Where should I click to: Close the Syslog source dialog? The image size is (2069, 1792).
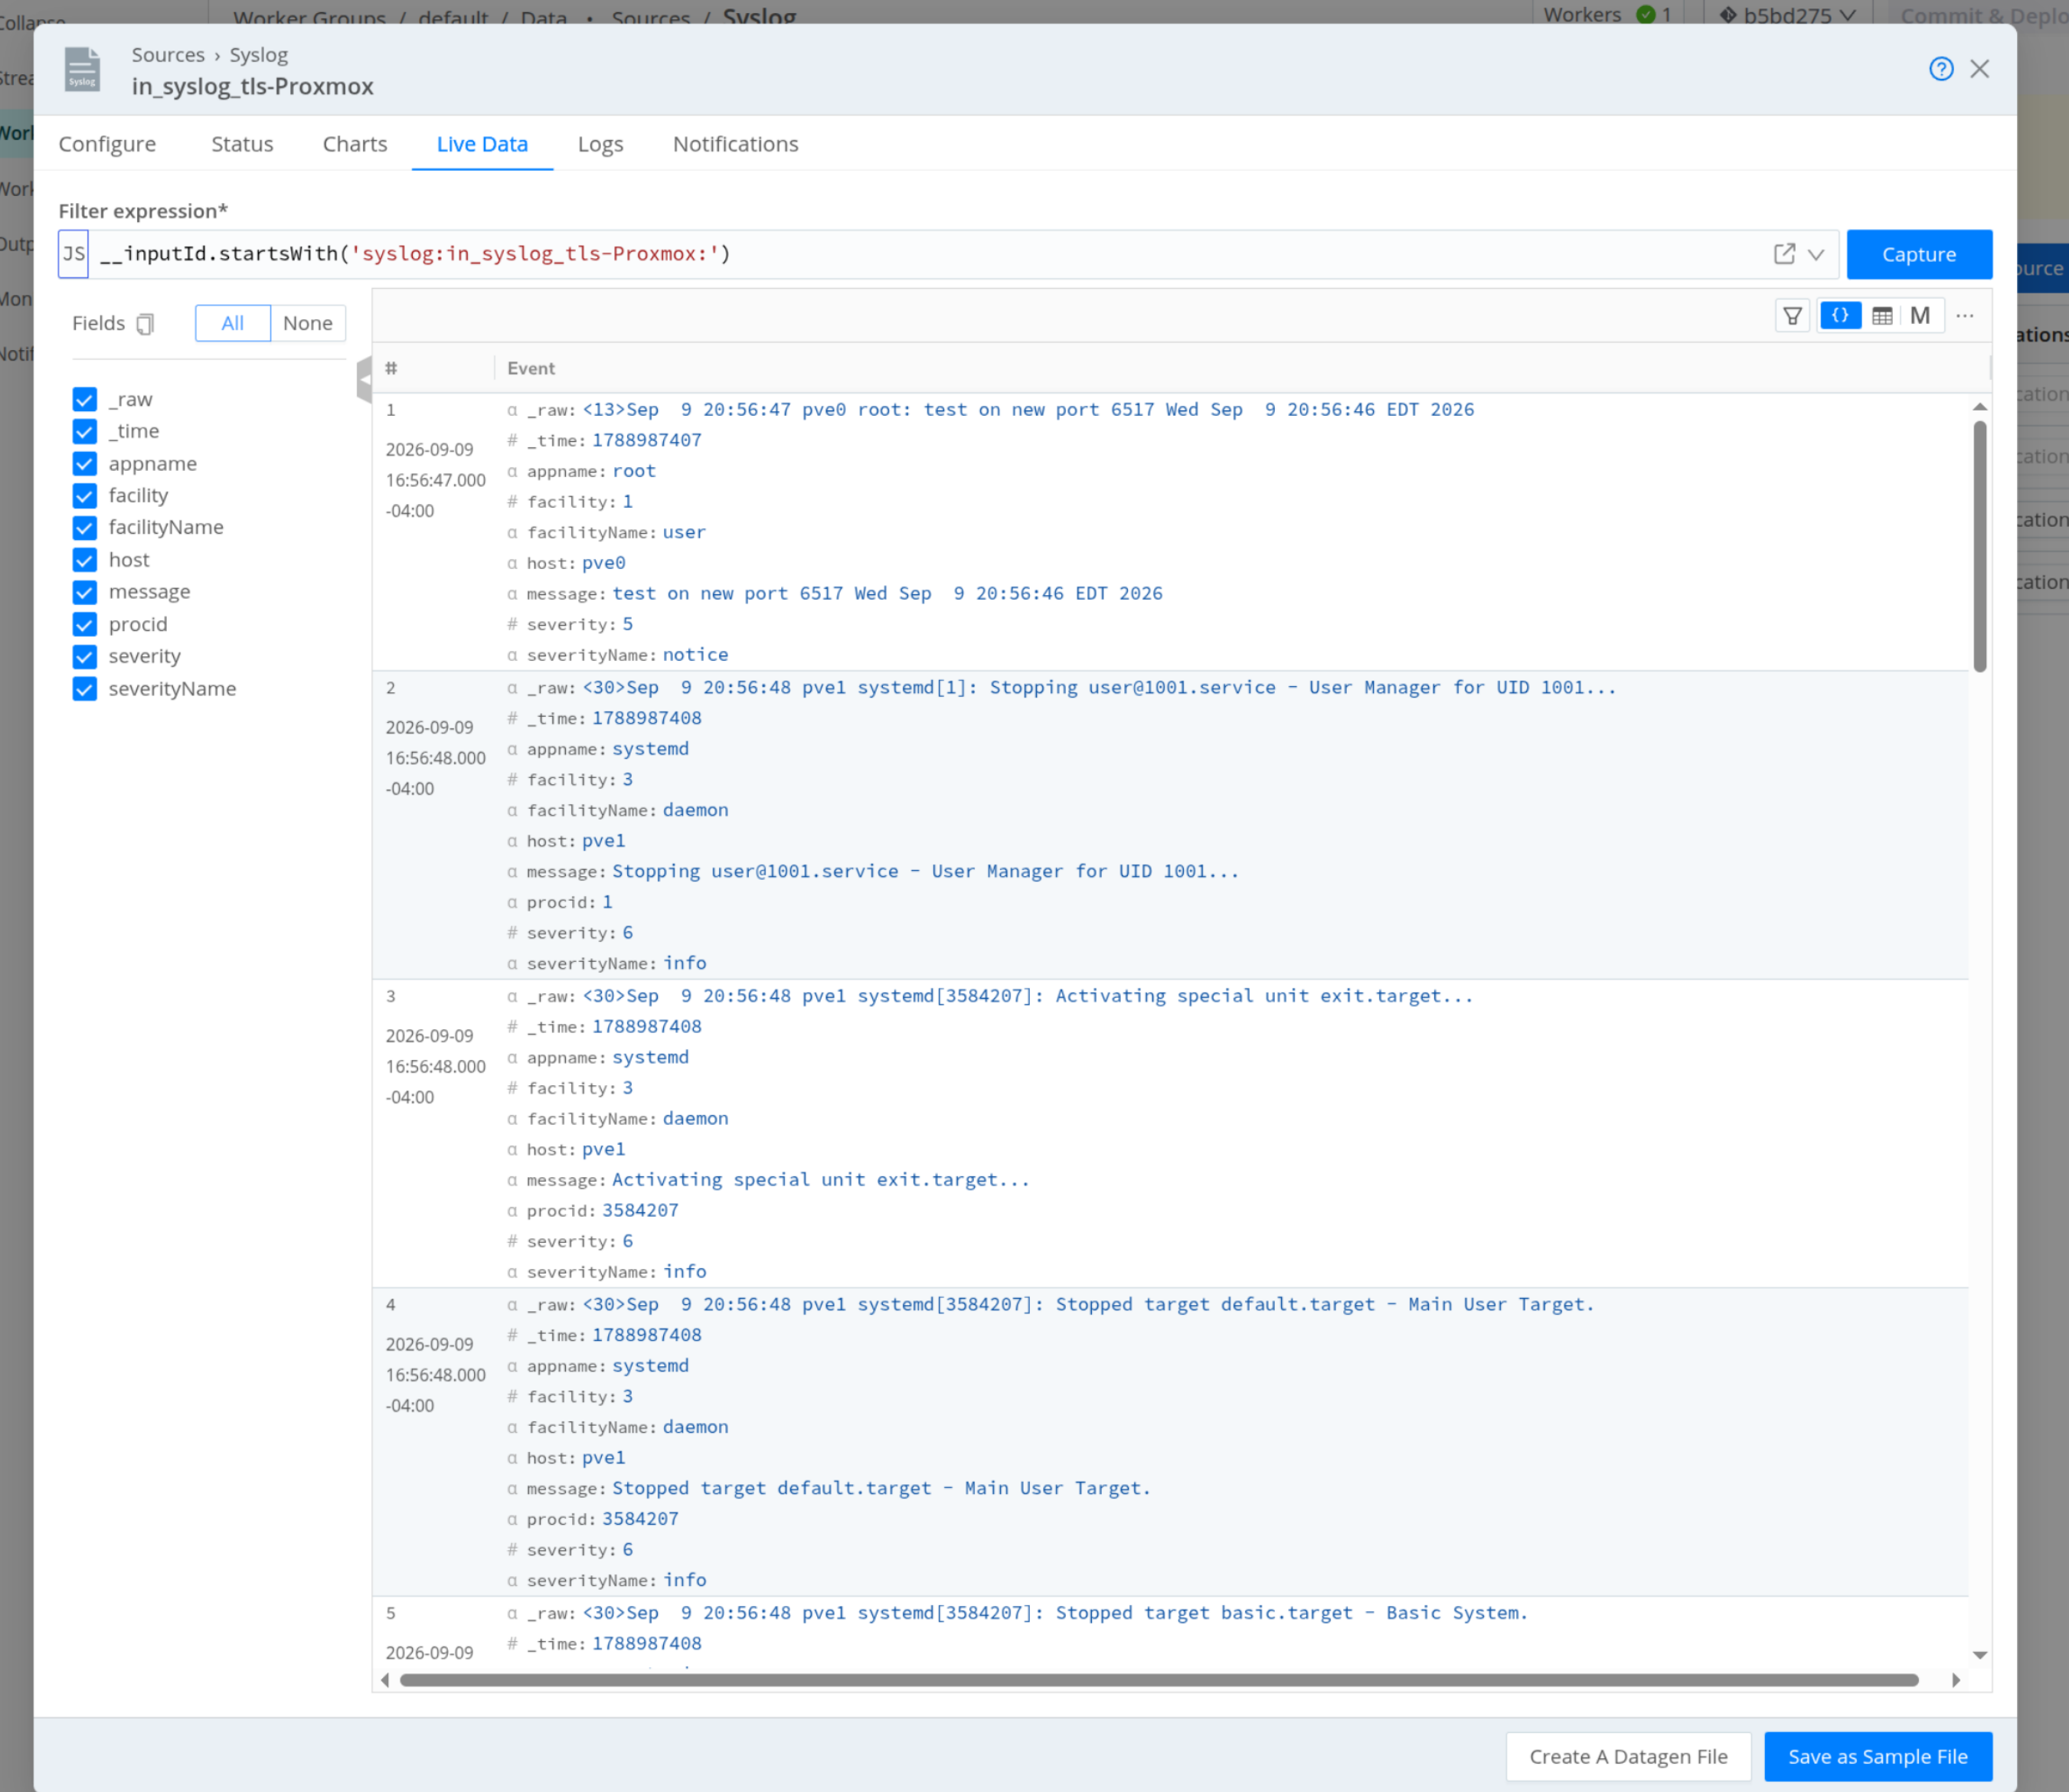coord(1979,69)
